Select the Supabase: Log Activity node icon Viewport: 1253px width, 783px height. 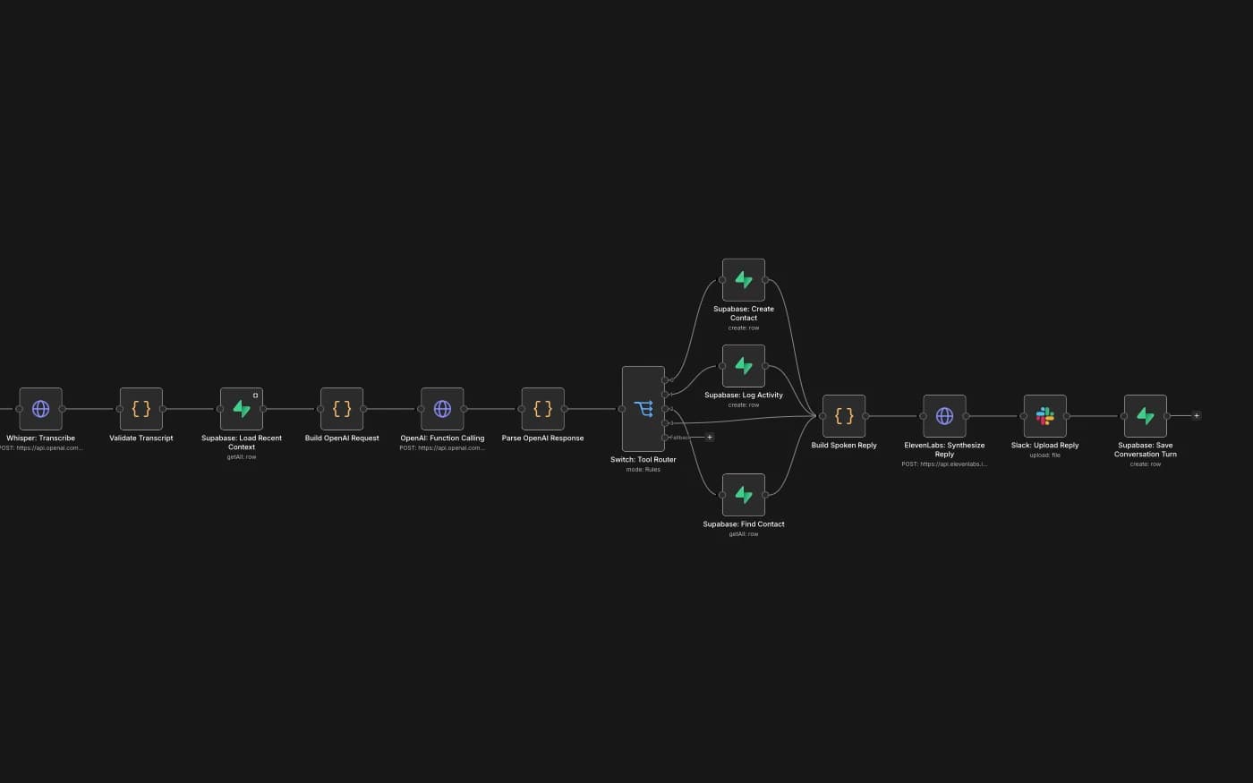(744, 366)
